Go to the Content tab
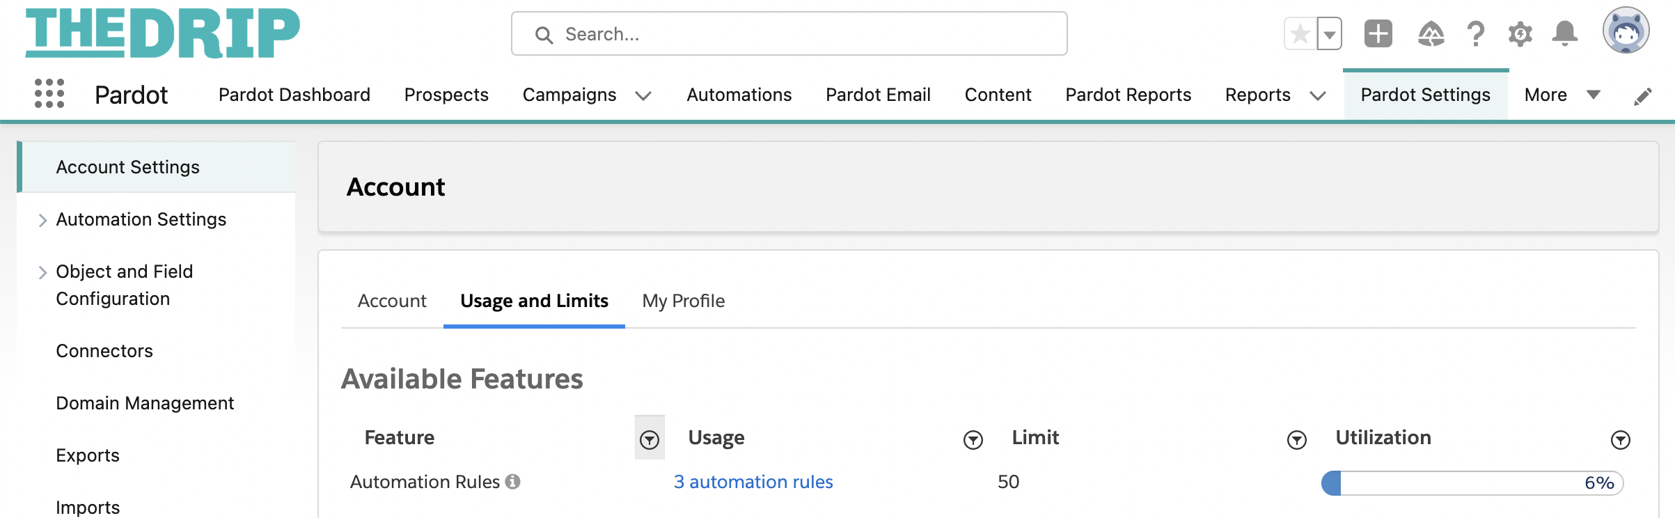Viewport: 1675px width, 518px height. tap(998, 95)
